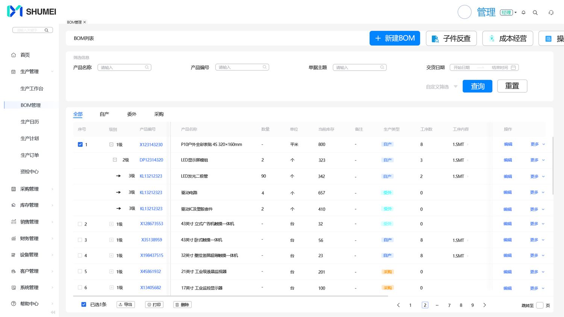Check the row 2 checkbox
This screenshot has height=317, width=564.
tap(80, 224)
